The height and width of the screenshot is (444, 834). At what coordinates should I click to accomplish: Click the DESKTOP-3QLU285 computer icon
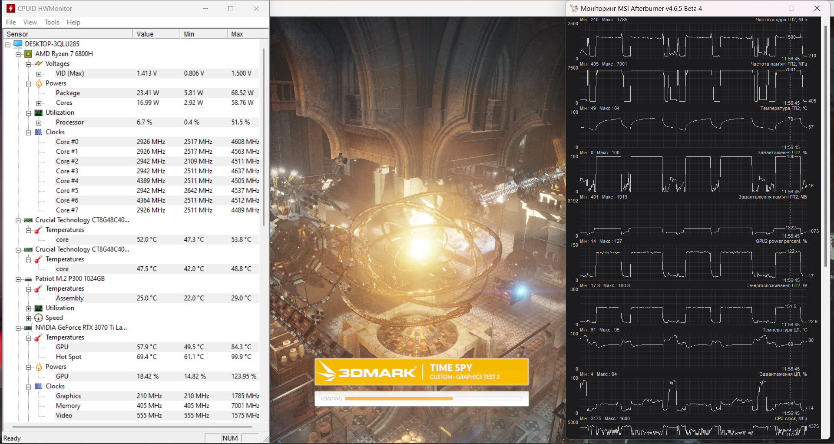(x=18, y=44)
